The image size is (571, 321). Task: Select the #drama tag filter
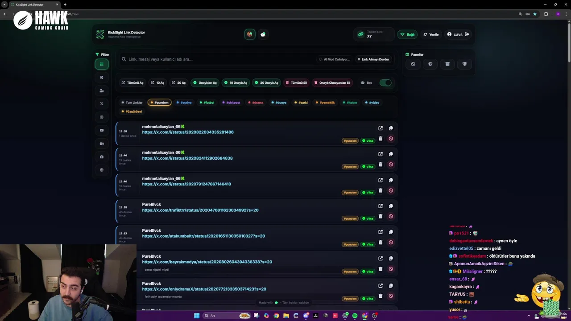(256, 103)
